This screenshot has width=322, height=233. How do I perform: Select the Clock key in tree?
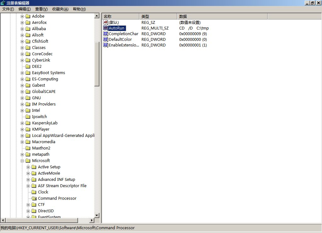43,192
